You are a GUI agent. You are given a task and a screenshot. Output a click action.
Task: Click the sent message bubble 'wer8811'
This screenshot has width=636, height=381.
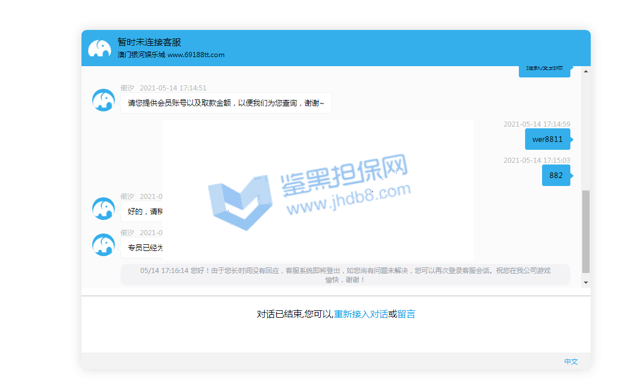(x=547, y=139)
